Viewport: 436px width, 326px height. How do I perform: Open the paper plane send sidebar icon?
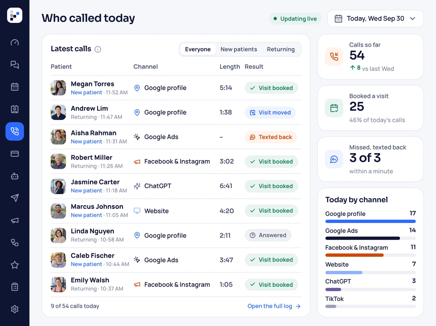click(x=15, y=198)
